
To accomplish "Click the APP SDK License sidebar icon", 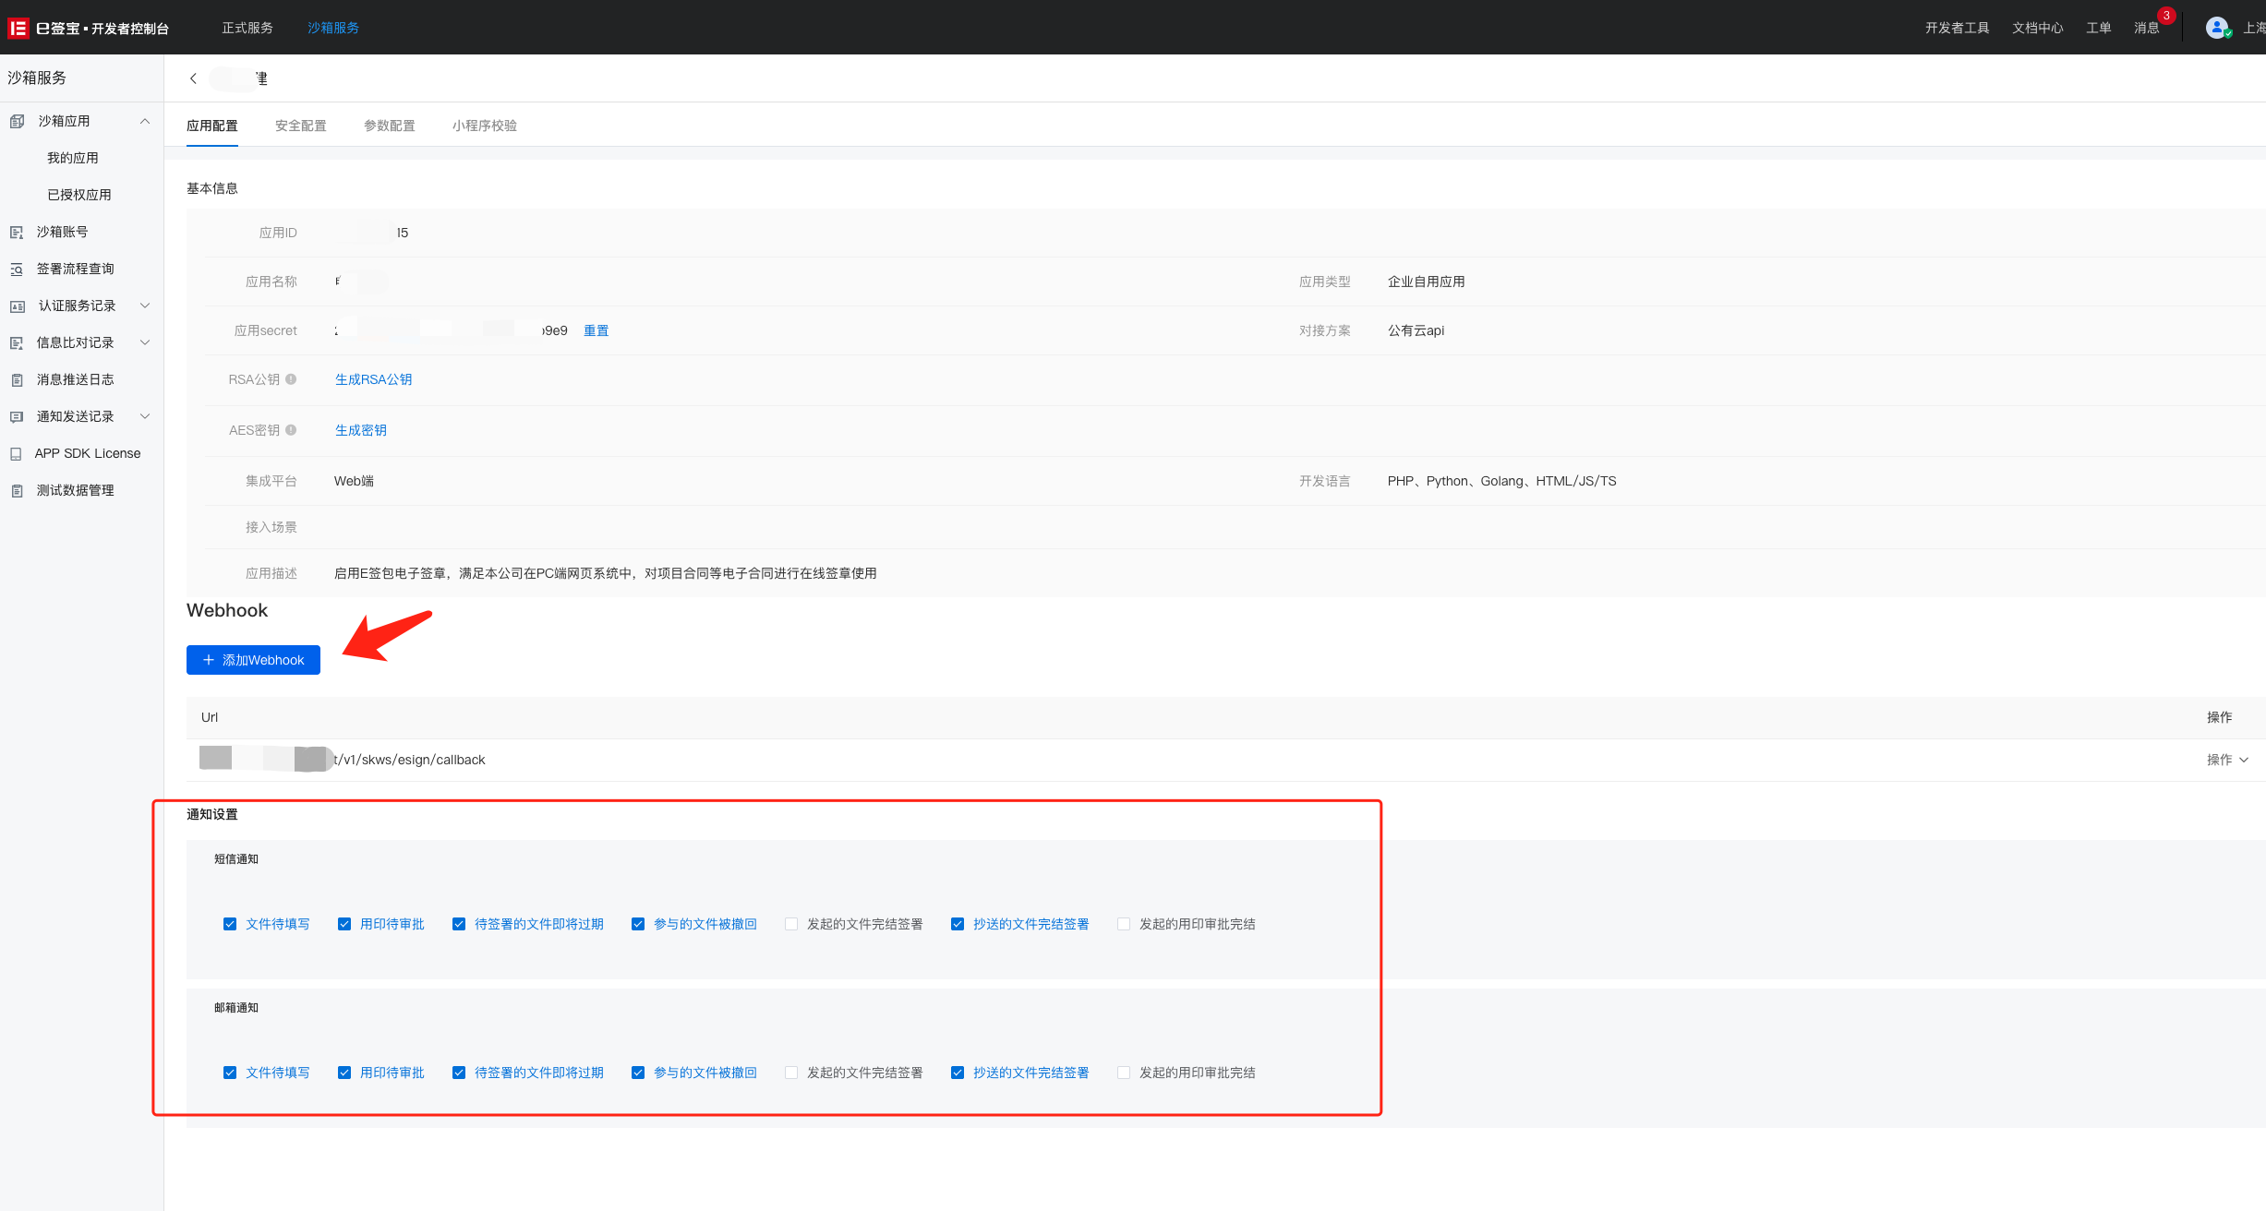I will (x=17, y=454).
